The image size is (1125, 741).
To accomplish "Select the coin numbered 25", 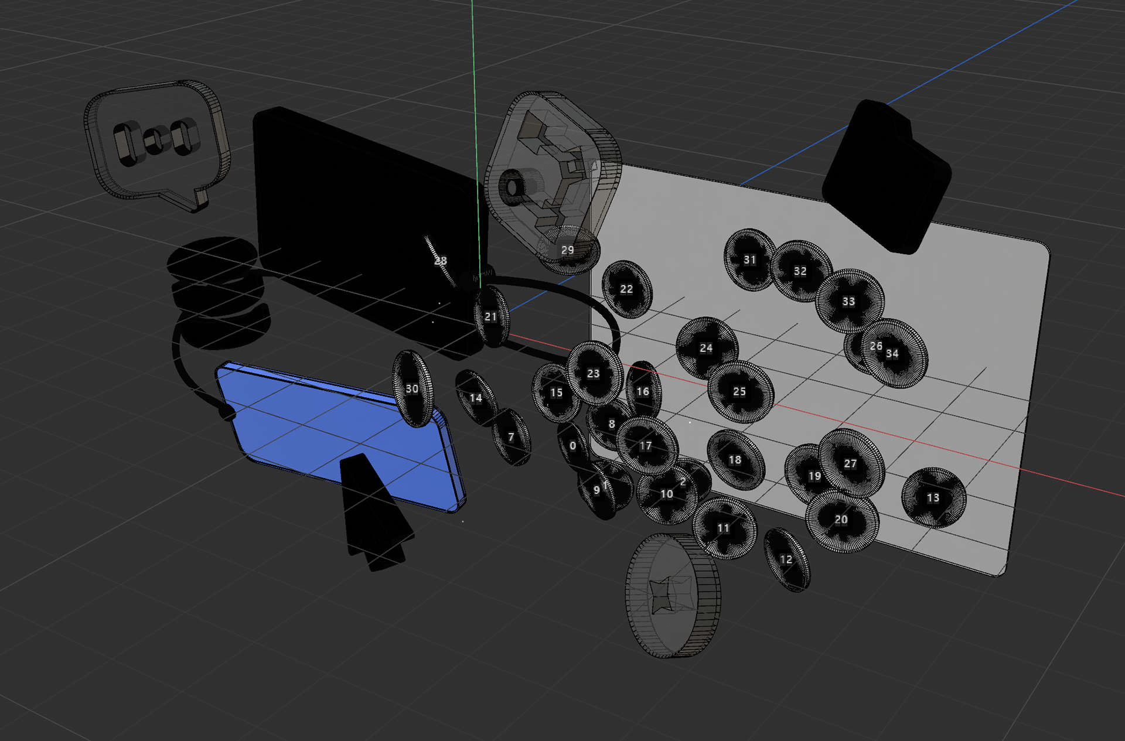I will click(x=739, y=391).
